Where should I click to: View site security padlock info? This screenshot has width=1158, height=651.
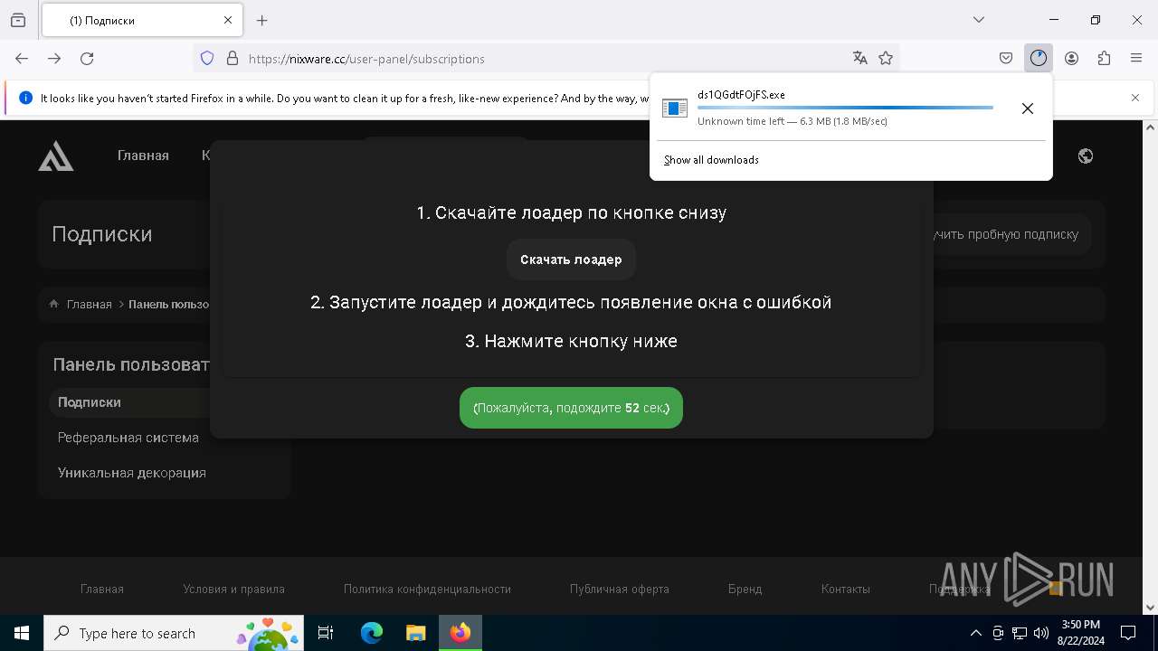pos(233,59)
